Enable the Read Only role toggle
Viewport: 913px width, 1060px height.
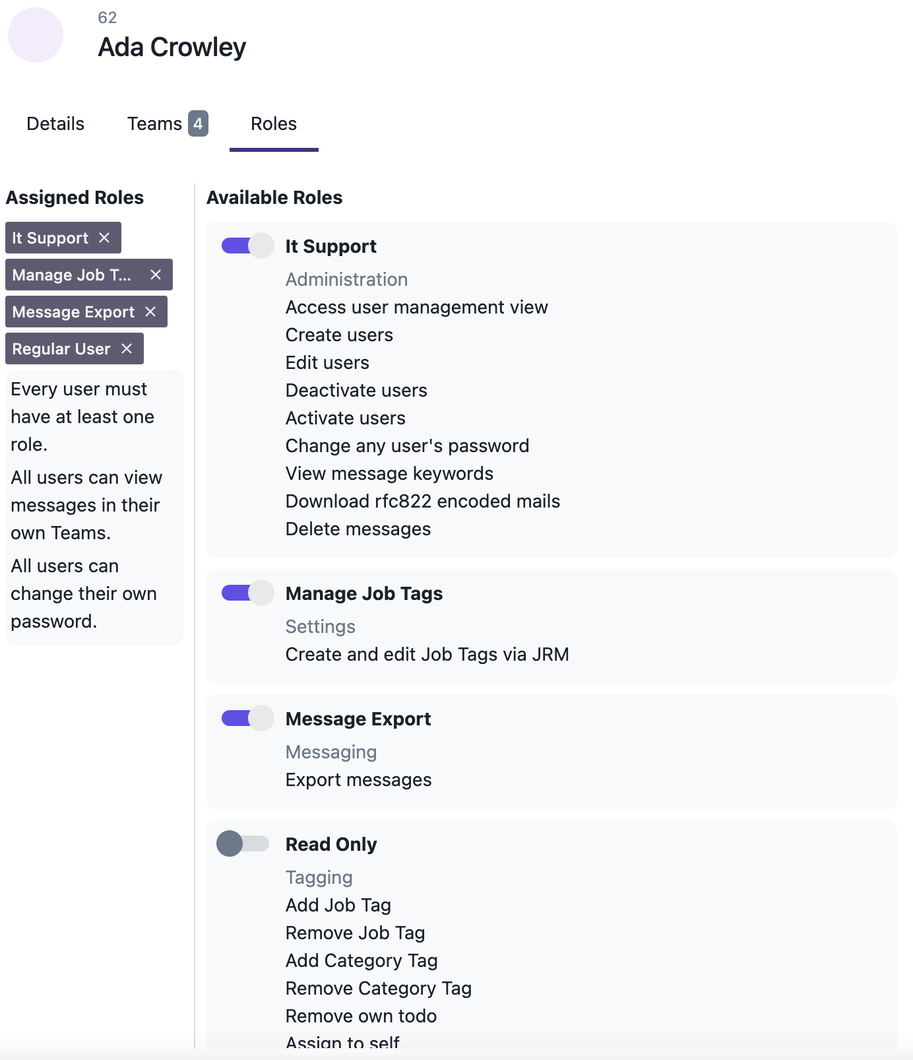pos(243,844)
